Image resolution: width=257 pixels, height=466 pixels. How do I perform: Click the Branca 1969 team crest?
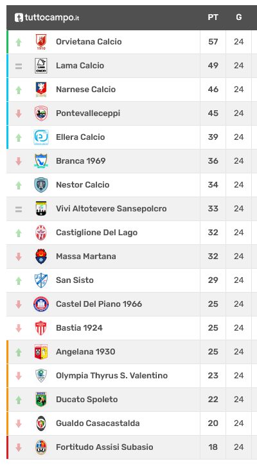click(41, 160)
